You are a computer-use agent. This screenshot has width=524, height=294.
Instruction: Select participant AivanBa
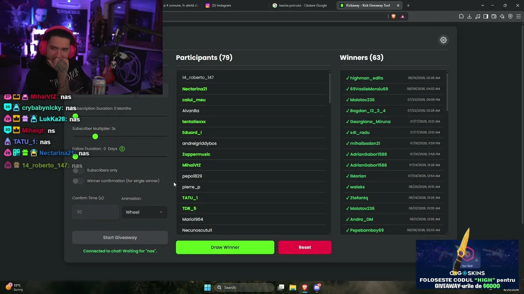pos(191,111)
